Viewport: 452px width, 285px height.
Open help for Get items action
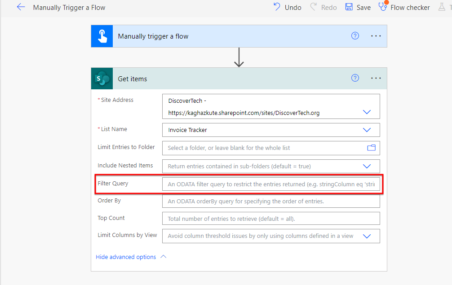coord(355,78)
